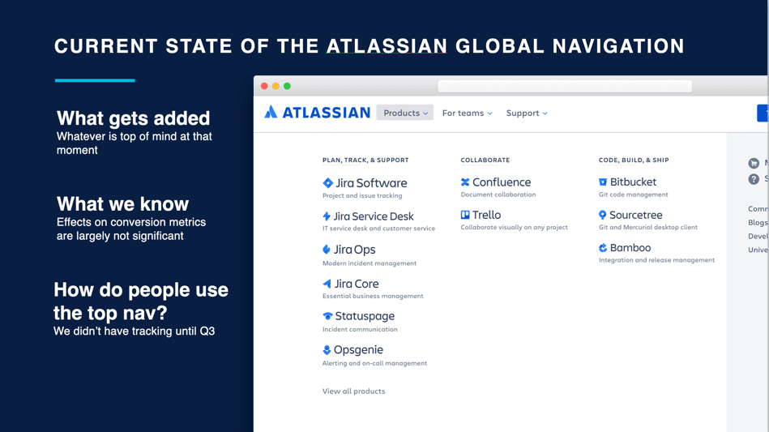
Task: Click the Bitbucket bucket icon
Action: tap(603, 182)
